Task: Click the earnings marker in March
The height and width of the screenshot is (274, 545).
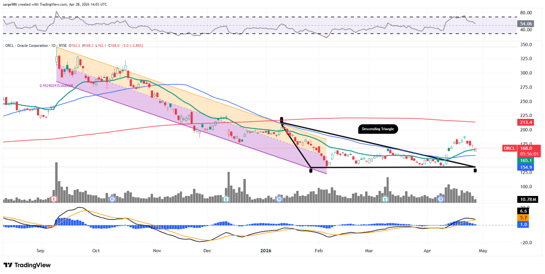Action: (385, 199)
